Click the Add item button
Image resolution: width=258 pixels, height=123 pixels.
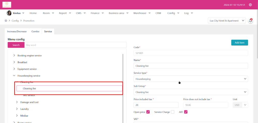(x=239, y=43)
